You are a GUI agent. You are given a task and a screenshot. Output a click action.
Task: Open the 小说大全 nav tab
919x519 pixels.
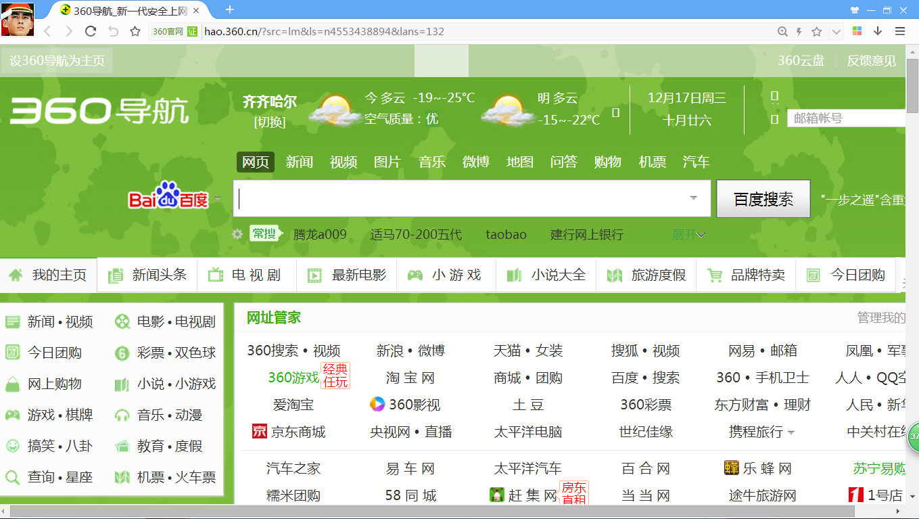(546, 275)
